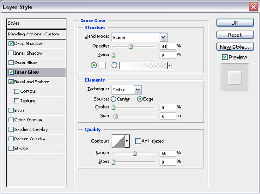The image size is (260, 194).
Task: Click the white glow color swatch
Action: pos(102,65)
